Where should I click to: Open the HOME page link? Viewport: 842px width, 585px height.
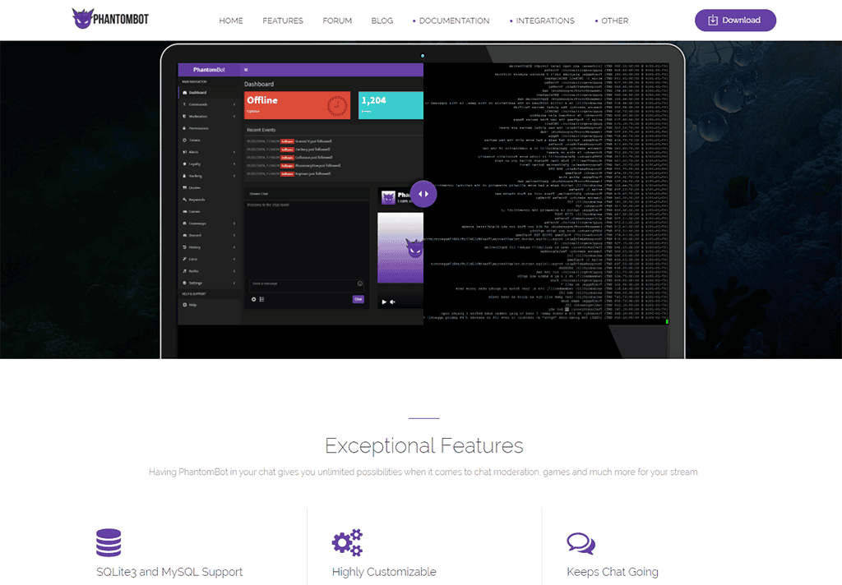231,21
